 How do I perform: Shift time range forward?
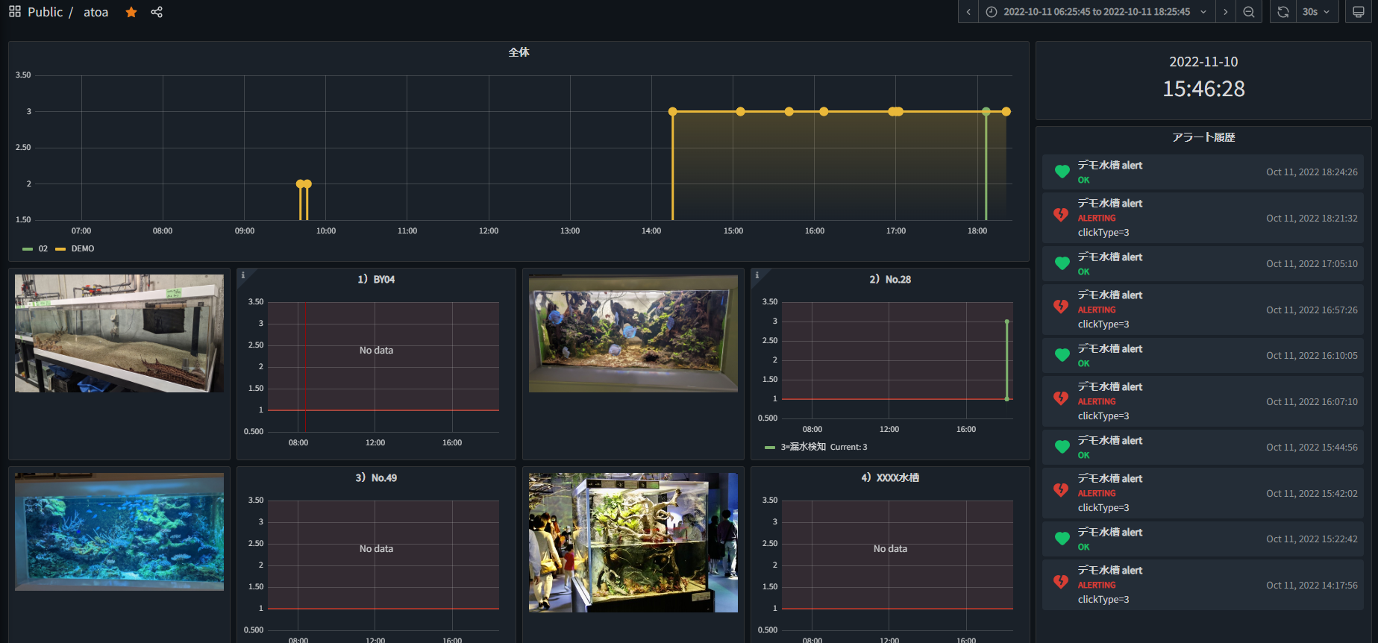pyautogui.click(x=1225, y=12)
